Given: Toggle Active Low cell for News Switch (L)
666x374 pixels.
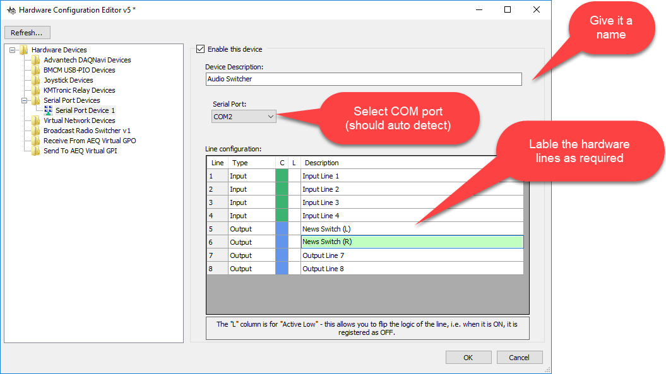Looking at the screenshot, I should (x=294, y=229).
